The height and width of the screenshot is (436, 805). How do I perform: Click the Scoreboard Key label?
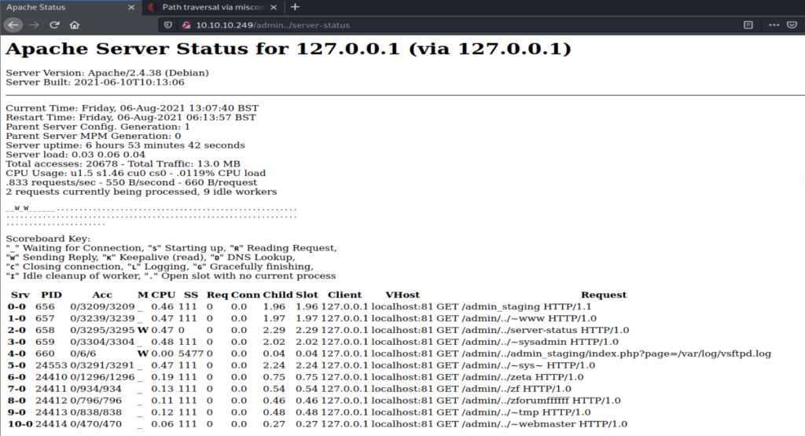click(x=48, y=239)
